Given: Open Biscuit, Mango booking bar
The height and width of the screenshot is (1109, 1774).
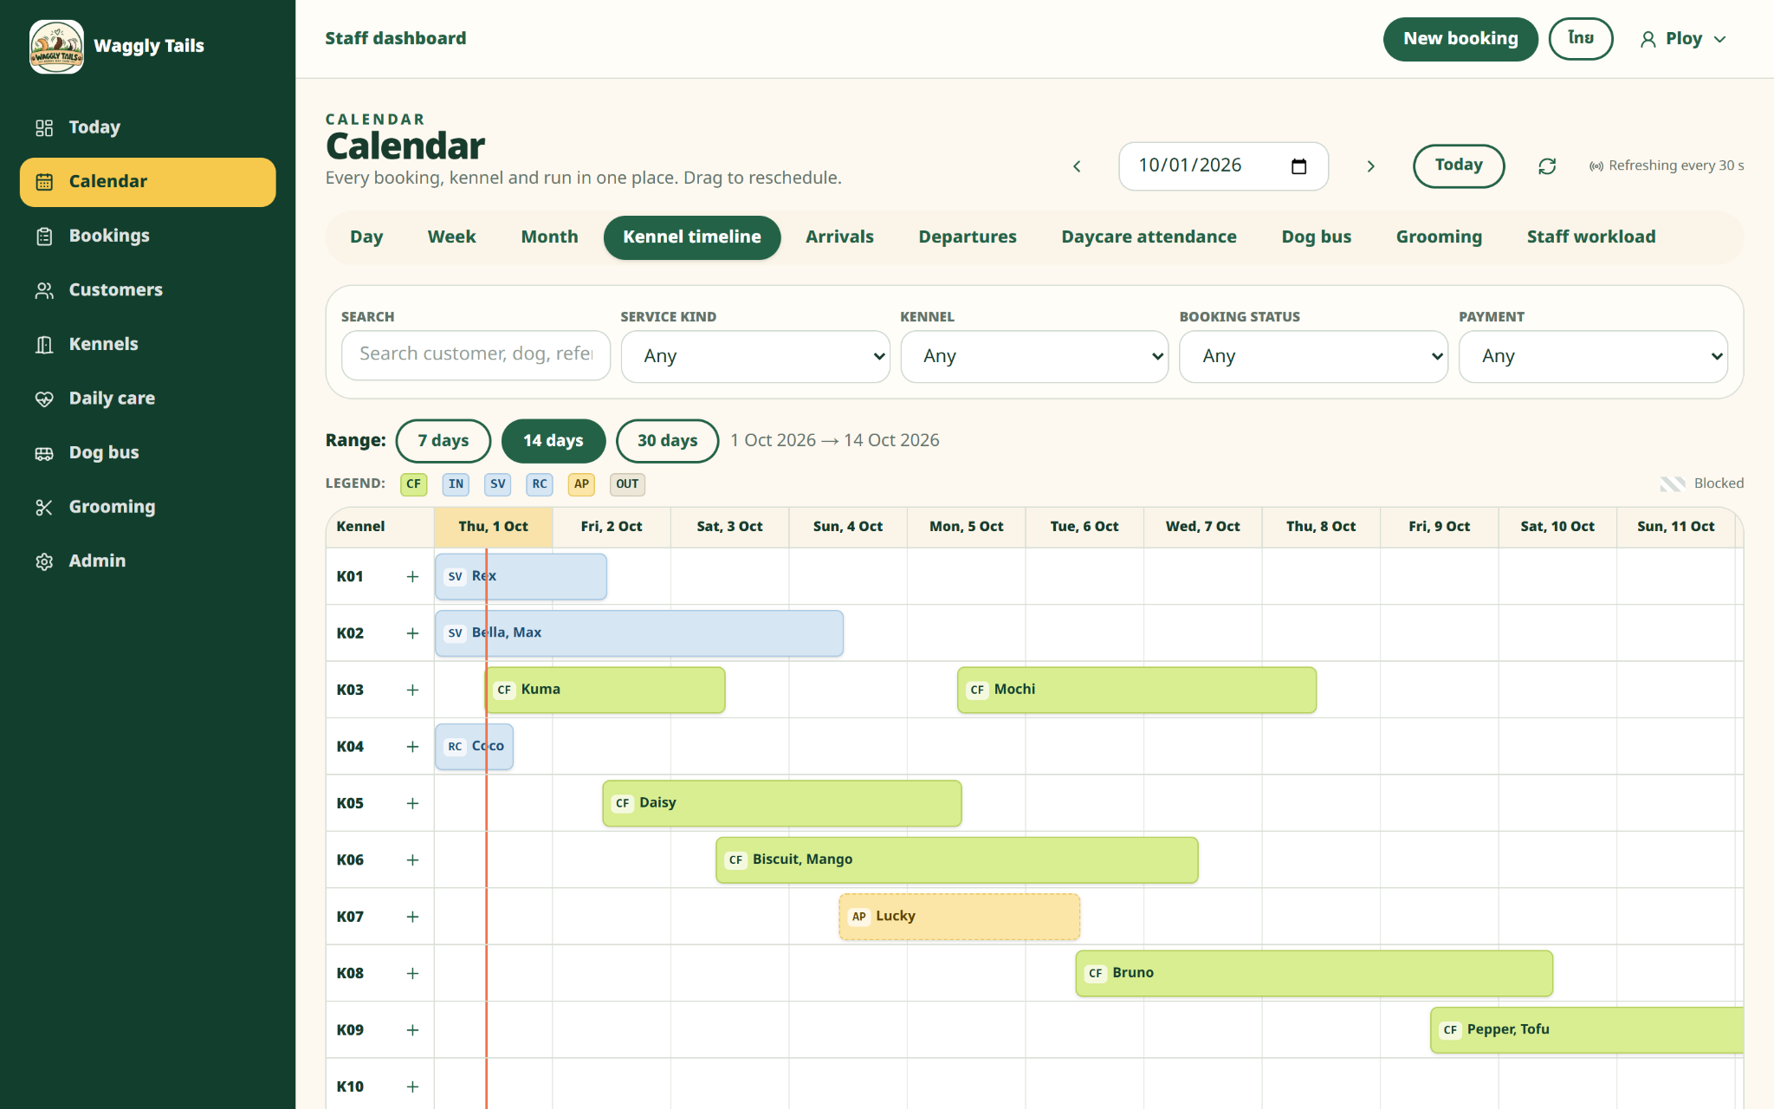Looking at the screenshot, I should (956, 860).
